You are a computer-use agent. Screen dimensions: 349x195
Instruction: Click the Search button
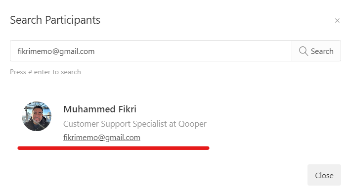[x=316, y=51]
